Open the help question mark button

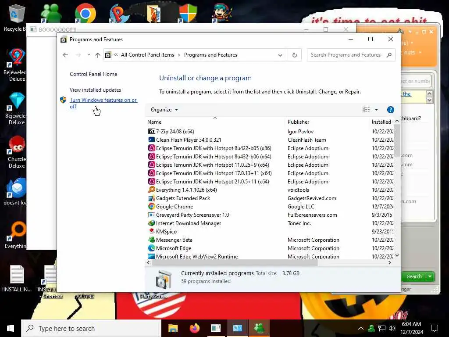(390, 110)
